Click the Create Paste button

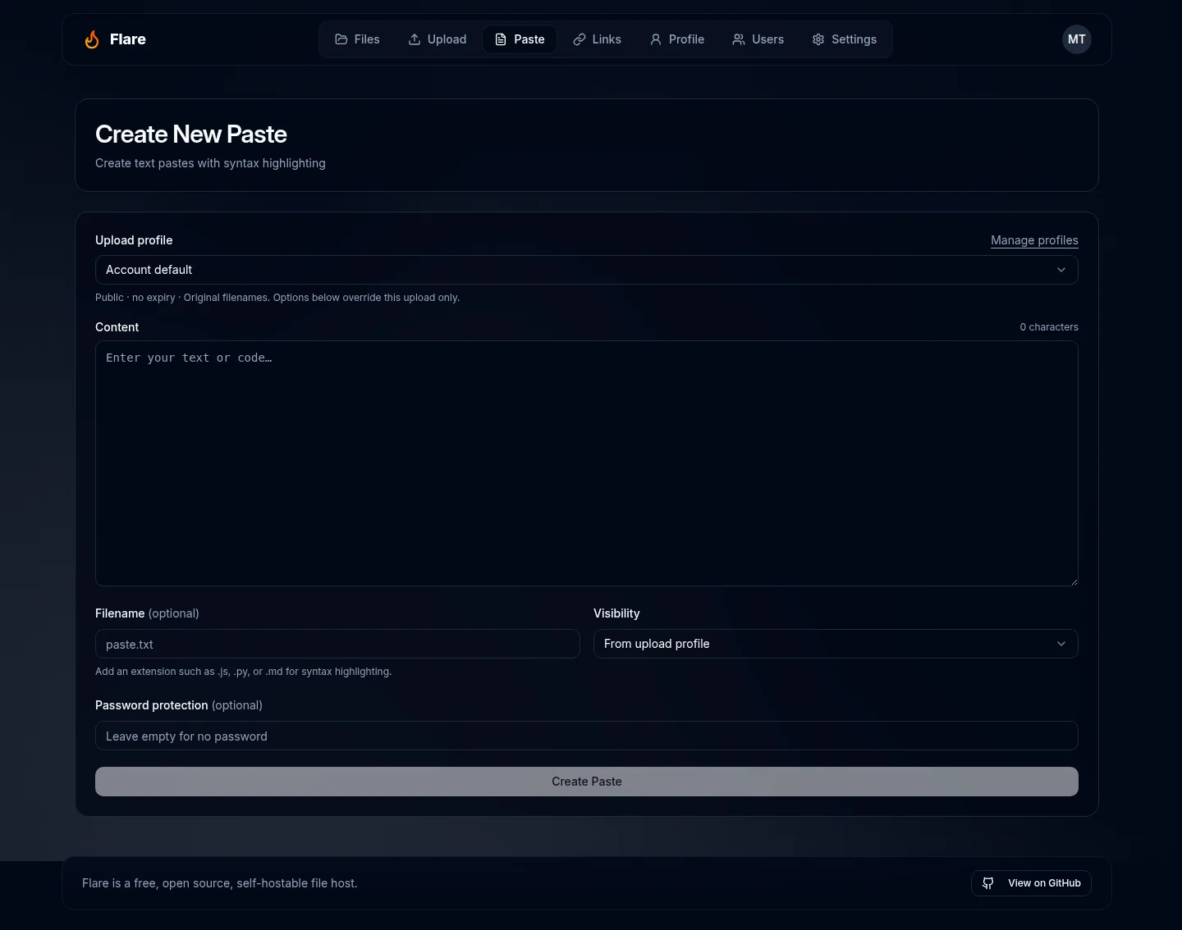[x=587, y=782]
